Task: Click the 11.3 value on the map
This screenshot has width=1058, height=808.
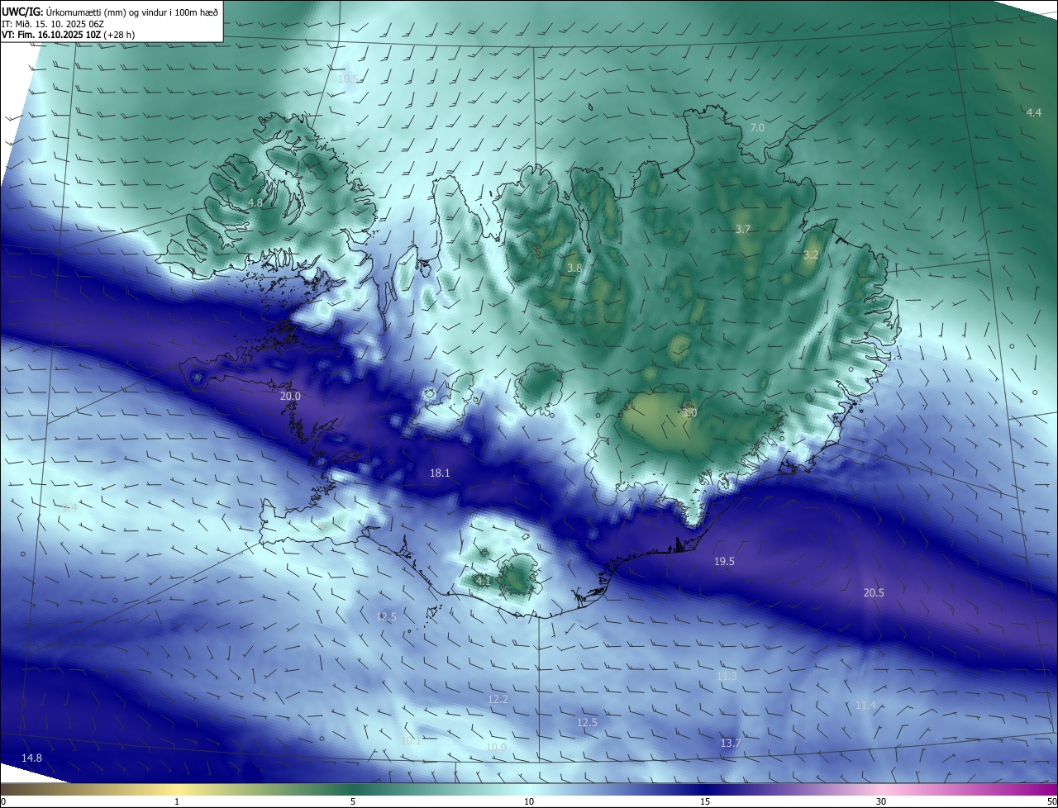Action: [727, 677]
